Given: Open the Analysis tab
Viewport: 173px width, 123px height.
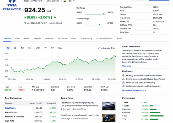Looking at the screenshot, I should tap(37, 38).
